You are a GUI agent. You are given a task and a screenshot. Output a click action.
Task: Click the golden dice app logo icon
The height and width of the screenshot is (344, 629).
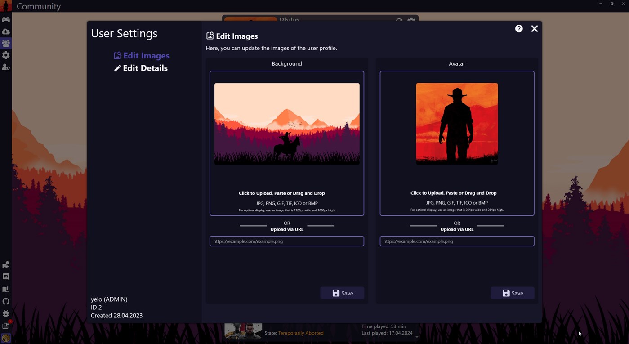6,338
